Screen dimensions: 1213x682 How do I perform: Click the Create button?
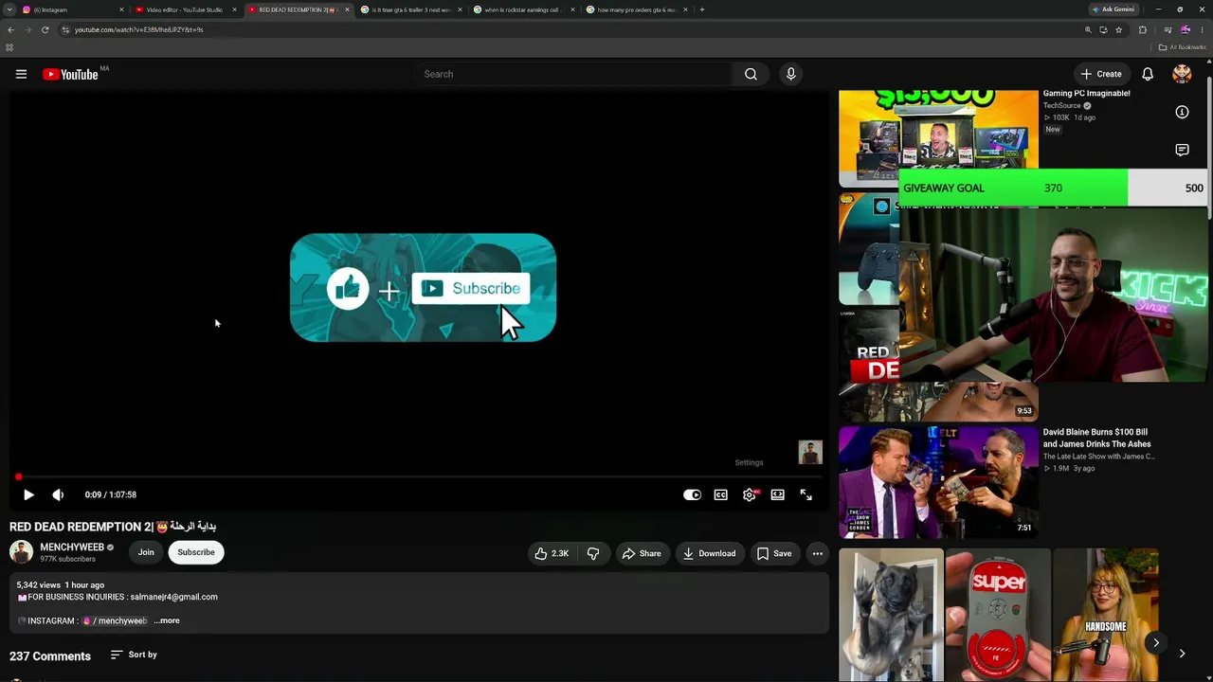click(1101, 74)
